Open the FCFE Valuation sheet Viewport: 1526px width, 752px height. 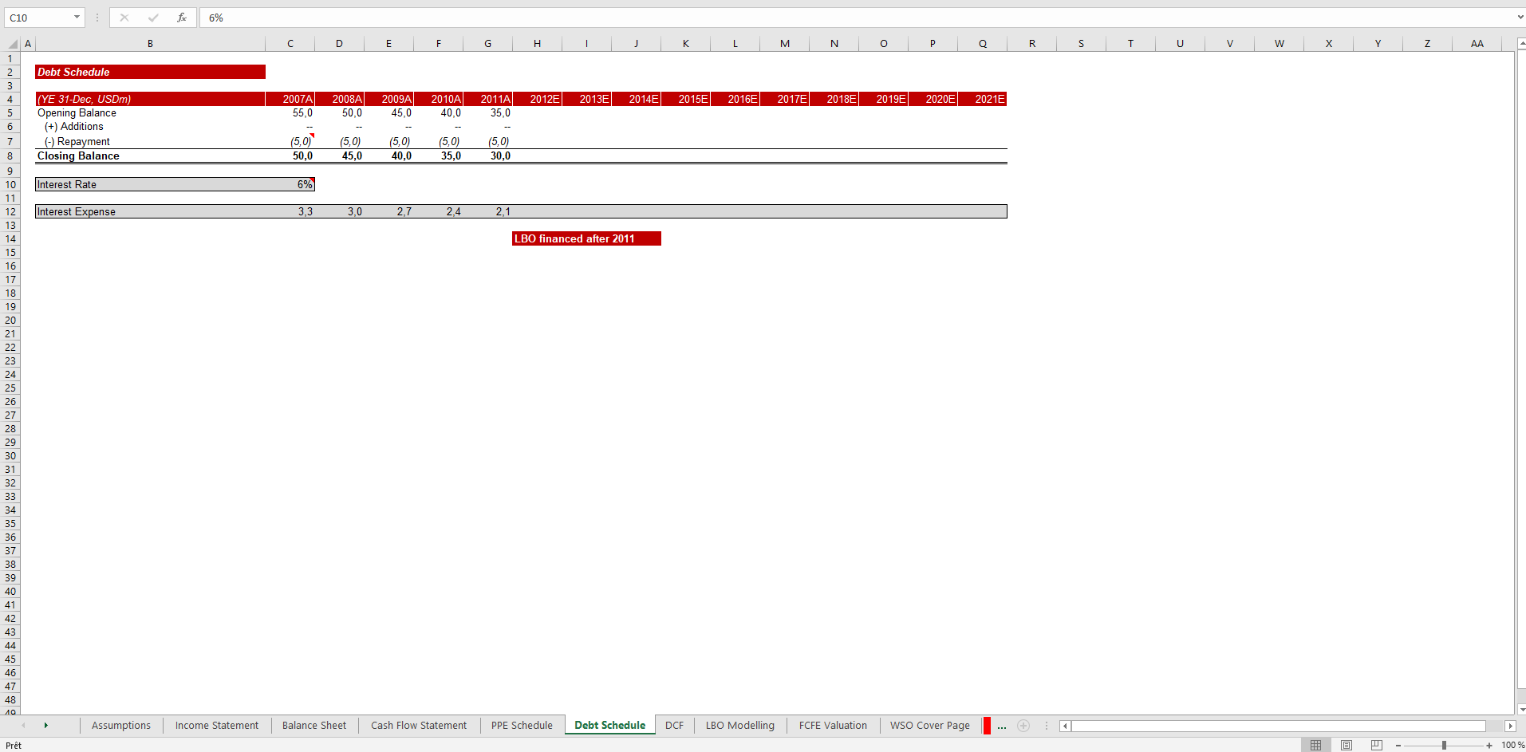coord(832,726)
